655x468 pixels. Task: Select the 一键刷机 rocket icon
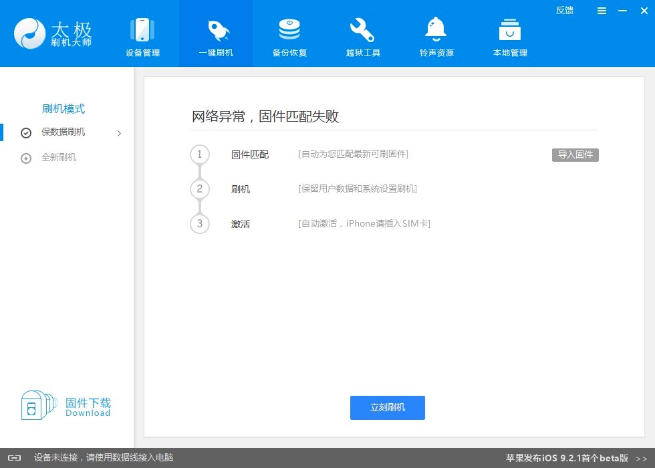(216, 31)
